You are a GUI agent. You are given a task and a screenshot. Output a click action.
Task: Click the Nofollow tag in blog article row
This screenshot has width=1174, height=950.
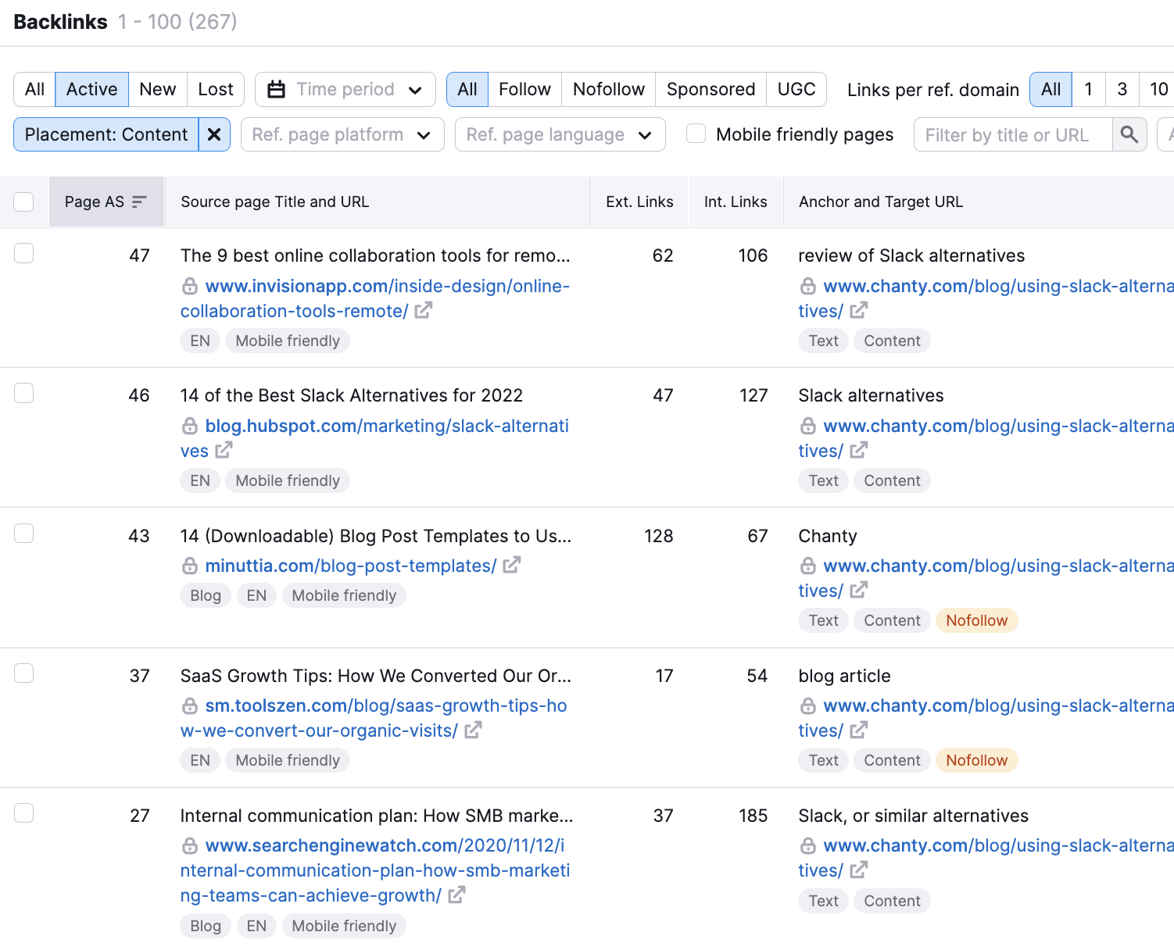(x=976, y=760)
